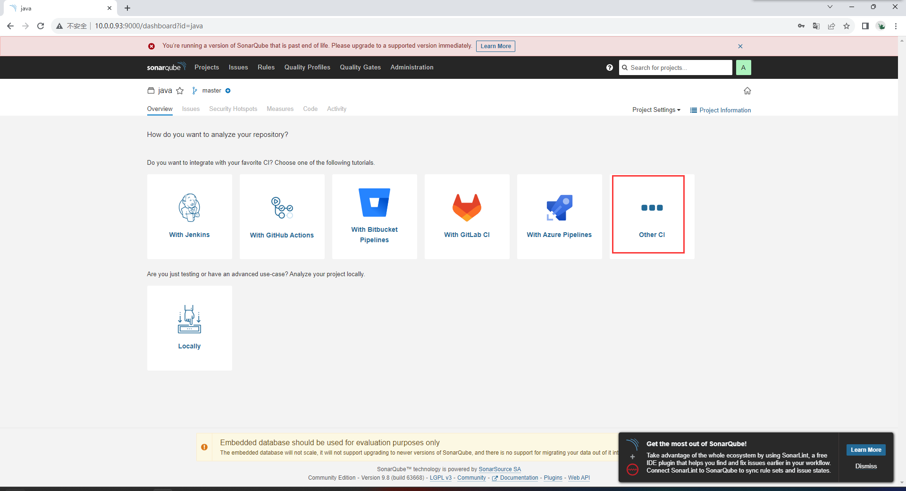Viewport: 906px width, 491px height.
Task: Switch to the Overview tab
Action: pos(160,109)
